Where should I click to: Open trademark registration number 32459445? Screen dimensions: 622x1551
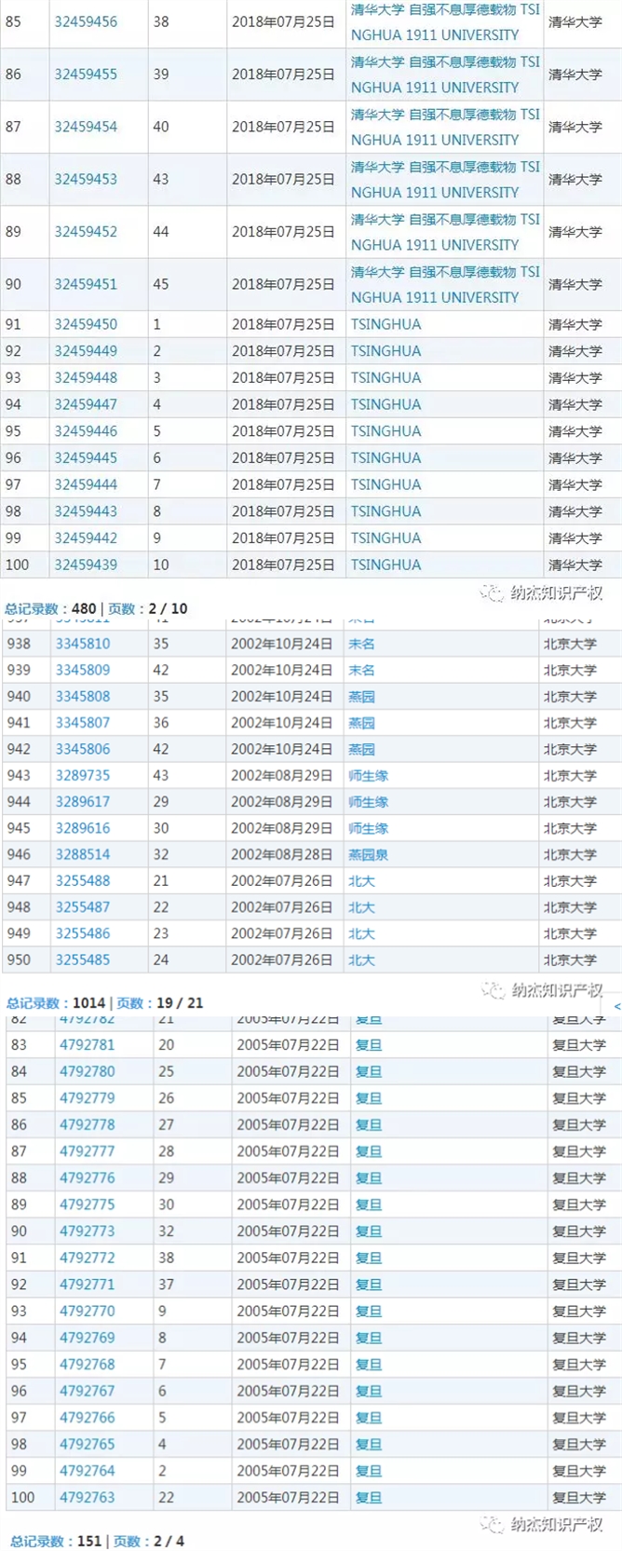[x=86, y=458]
